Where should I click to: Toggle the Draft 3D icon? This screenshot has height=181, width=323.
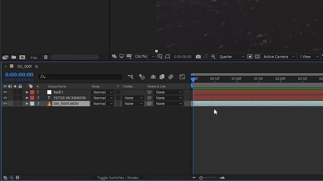point(142,77)
